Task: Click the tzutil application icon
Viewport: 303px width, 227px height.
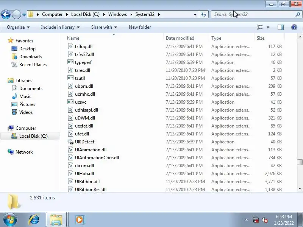Action: 70,78
